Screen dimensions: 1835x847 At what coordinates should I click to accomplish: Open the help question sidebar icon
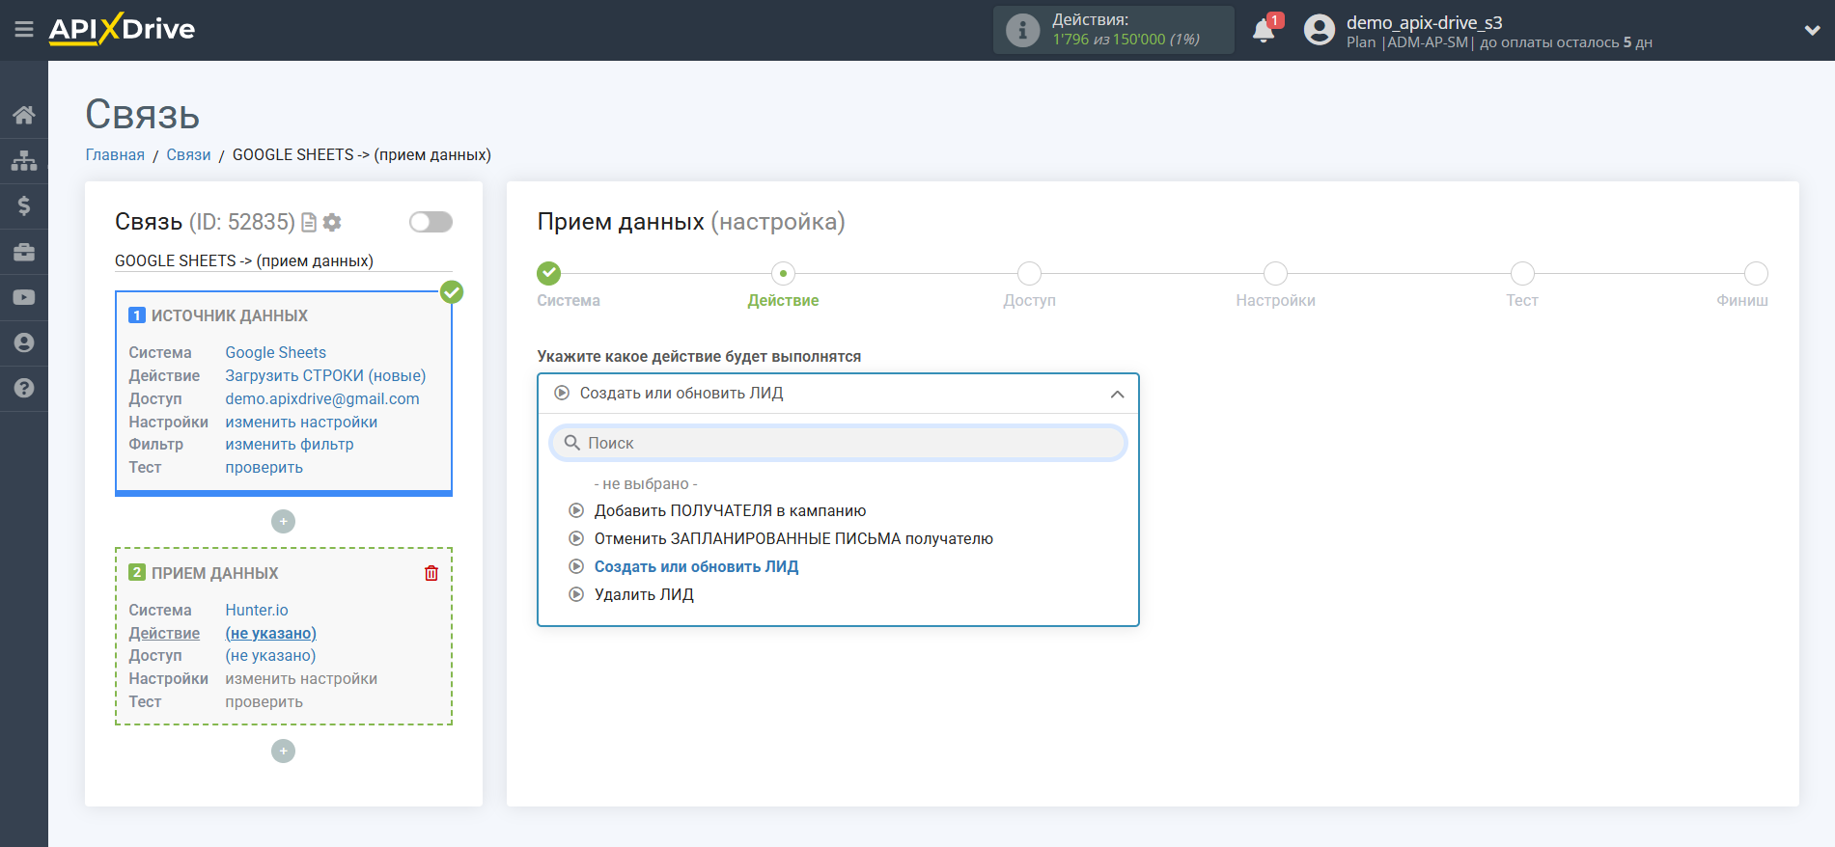pos(24,388)
